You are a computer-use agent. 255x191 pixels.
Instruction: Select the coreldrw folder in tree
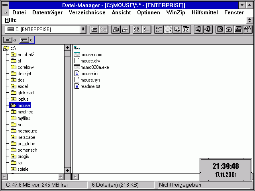[25, 67]
